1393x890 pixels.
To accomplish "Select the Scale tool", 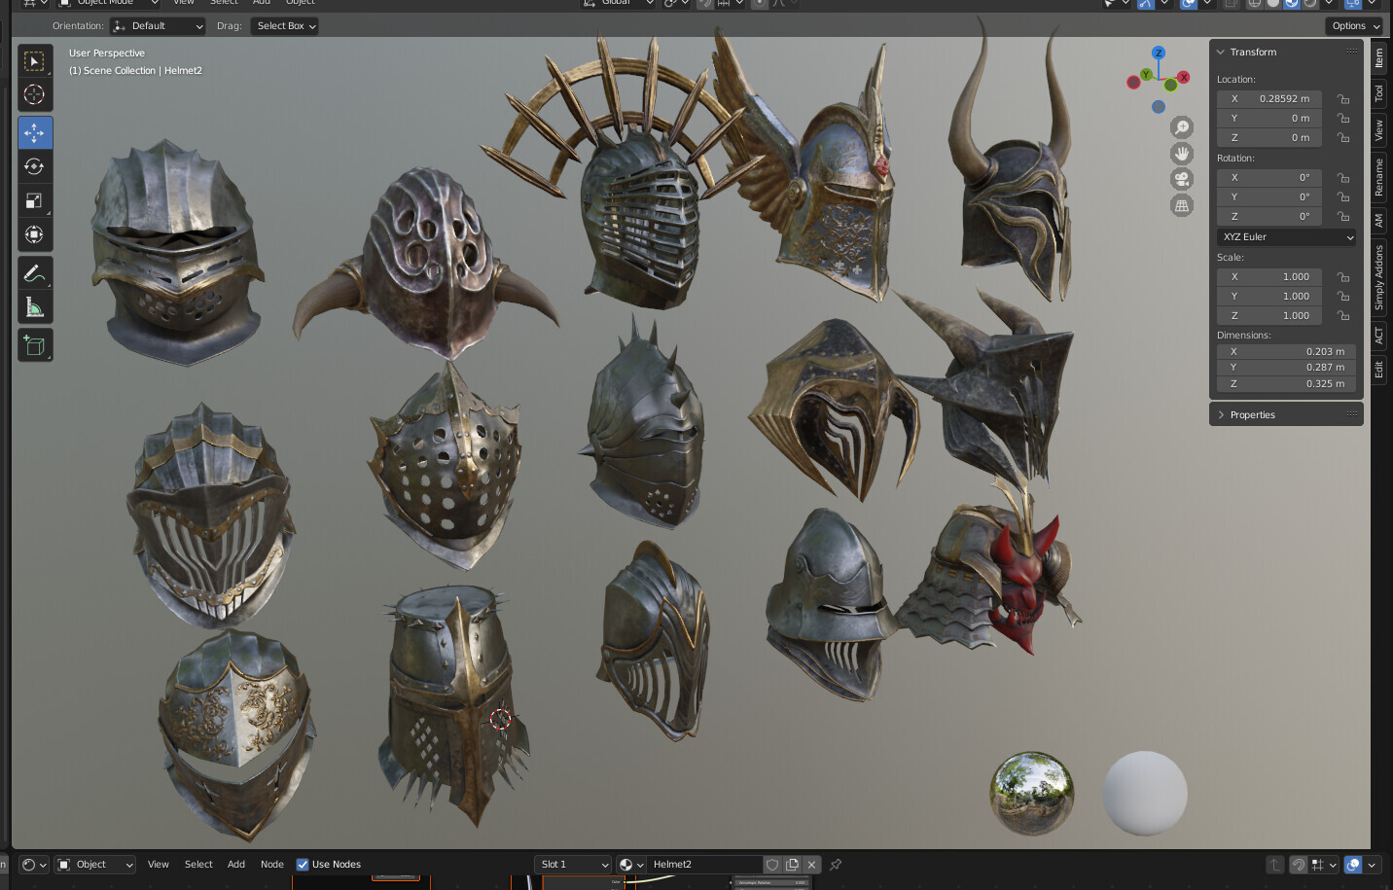I will 35,200.
